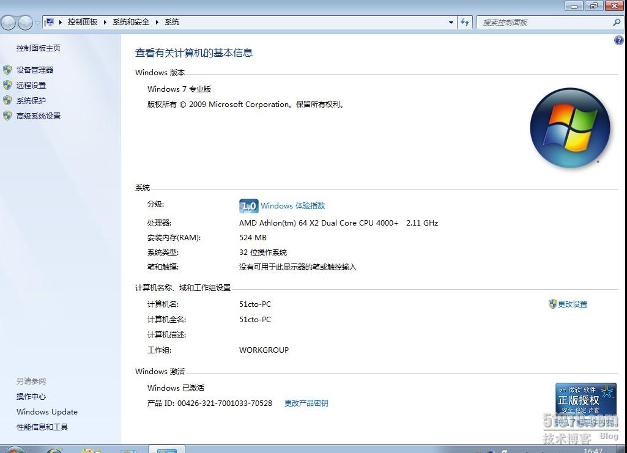This screenshot has height=453, width=627.
Task: Select the 32 位操作系统 value
Action: coord(263,252)
